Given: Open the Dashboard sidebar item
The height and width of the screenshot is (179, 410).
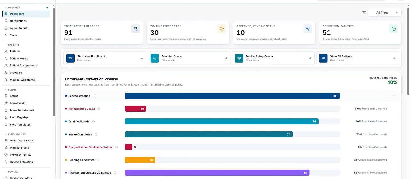Looking at the screenshot, I should 26,14.
